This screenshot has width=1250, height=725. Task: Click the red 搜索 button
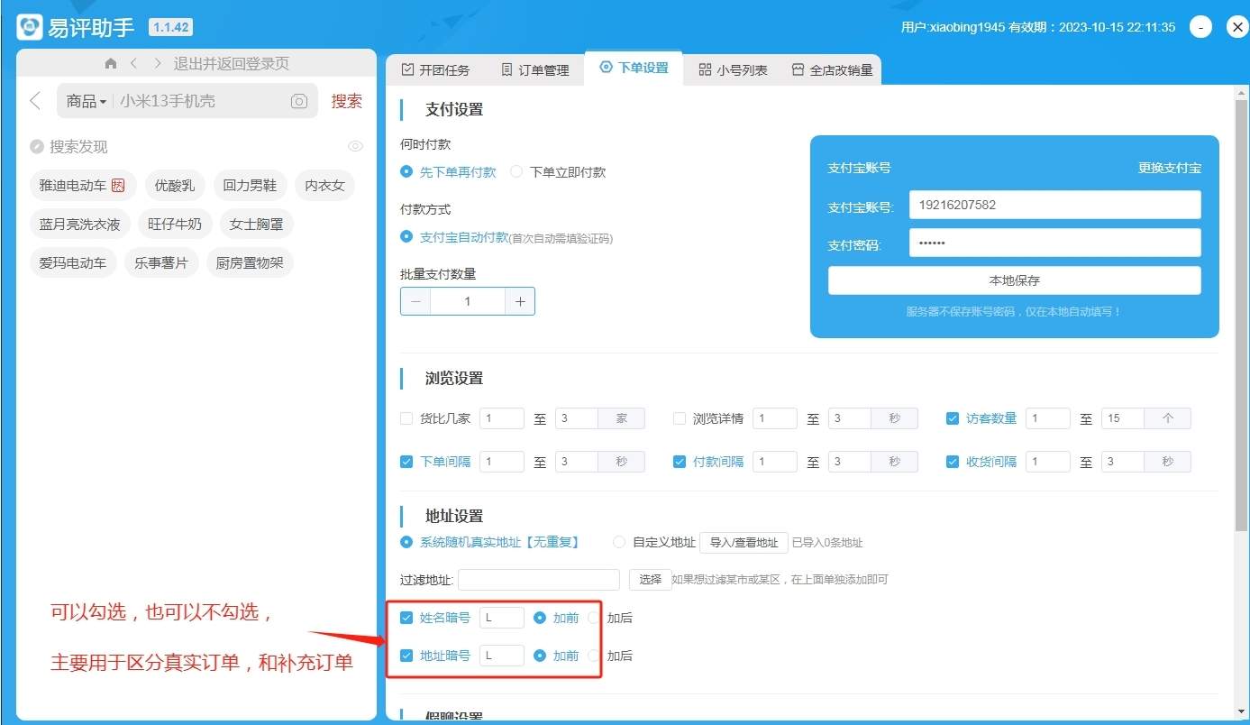347,101
